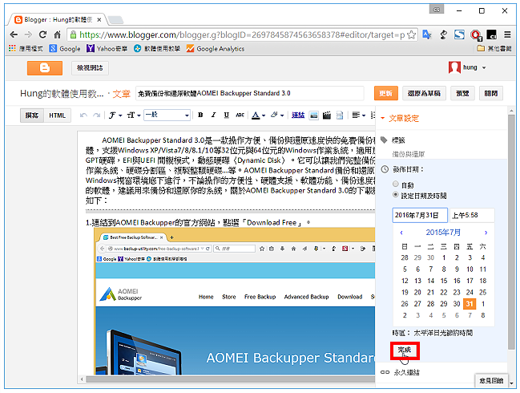Click the orange Blogger logo button
The image size is (520, 393).
pyautogui.click(x=45, y=68)
